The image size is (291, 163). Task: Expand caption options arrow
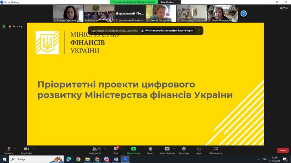click(174, 149)
